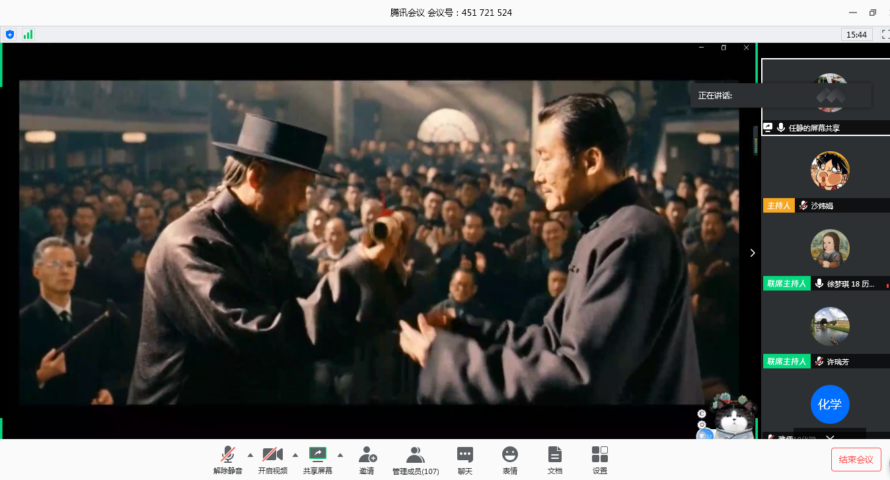Click the mic icon beside 任静的屏幕共享
The image size is (890, 480).
point(781,127)
